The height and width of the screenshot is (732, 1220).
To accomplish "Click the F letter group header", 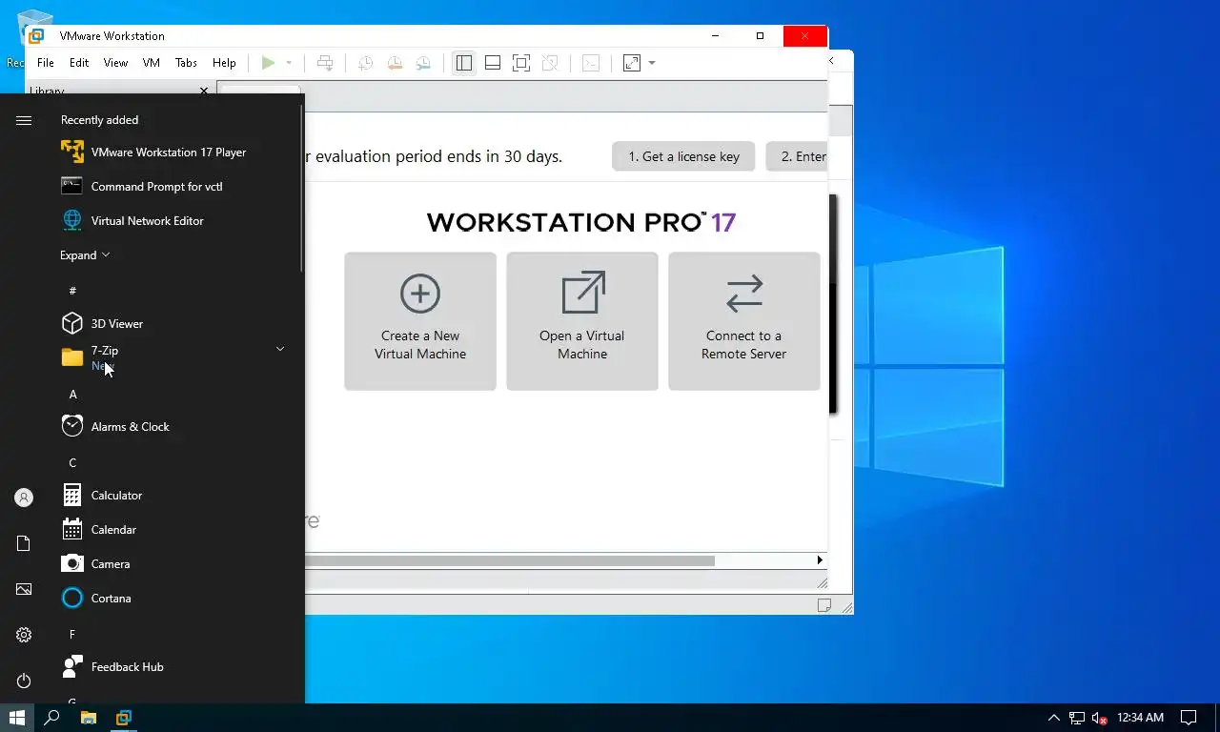I will coord(72,635).
